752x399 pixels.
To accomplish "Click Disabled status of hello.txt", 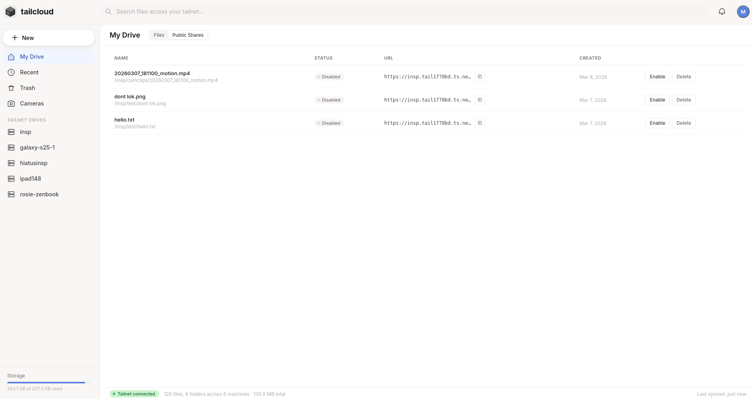I will click(329, 123).
